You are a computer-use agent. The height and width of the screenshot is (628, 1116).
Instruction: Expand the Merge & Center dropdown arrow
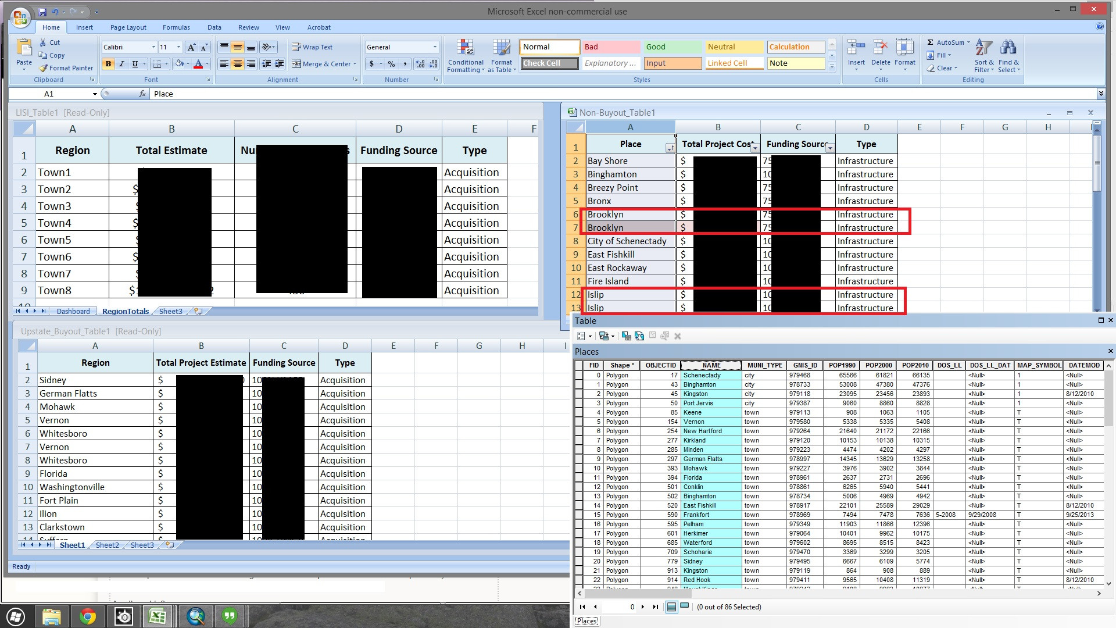(355, 64)
